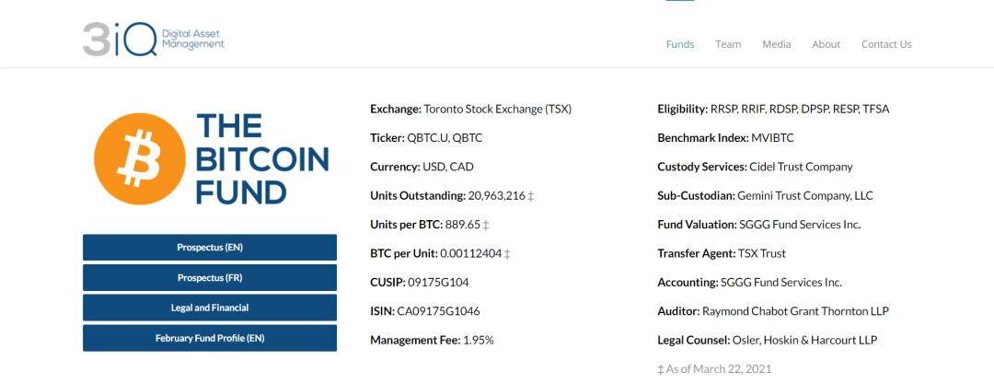The height and width of the screenshot is (384, 994).
Task: Click BTC per Unit value 0.00112404
Action: click(471, 254)
